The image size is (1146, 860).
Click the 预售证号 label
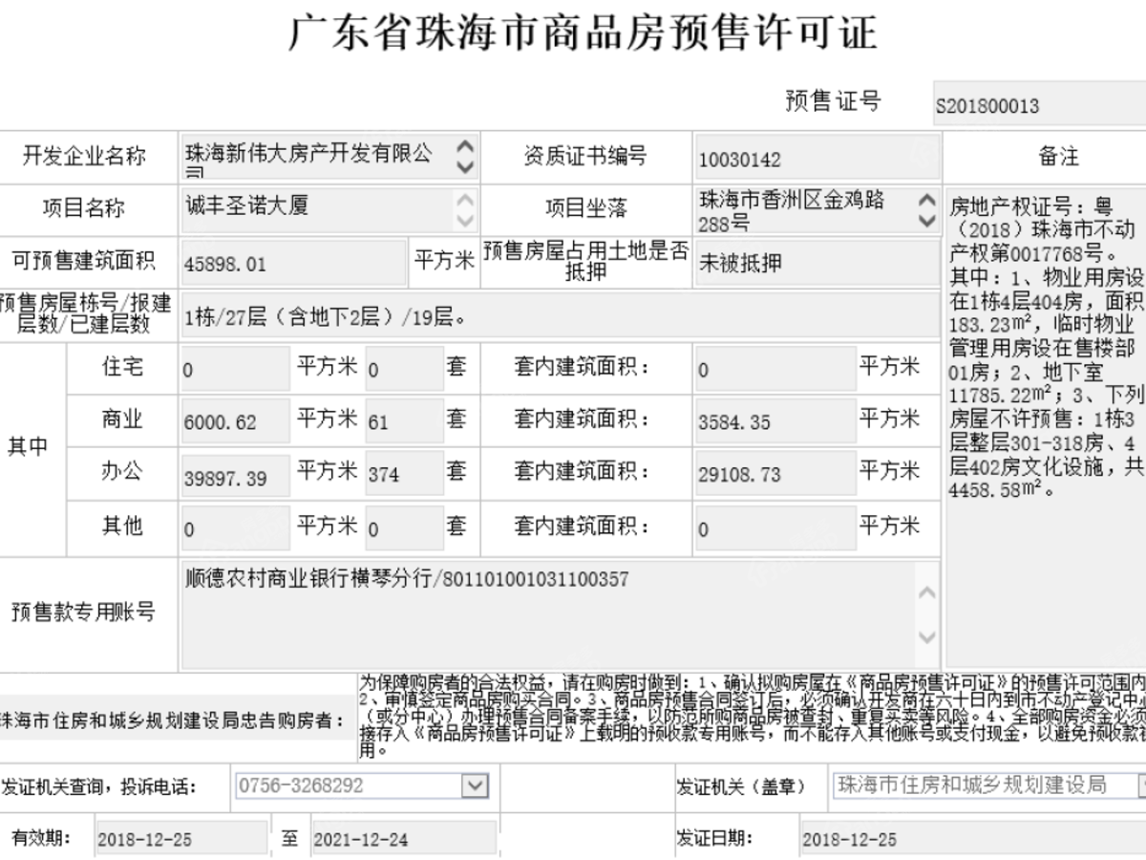click(x=833, y=100)
